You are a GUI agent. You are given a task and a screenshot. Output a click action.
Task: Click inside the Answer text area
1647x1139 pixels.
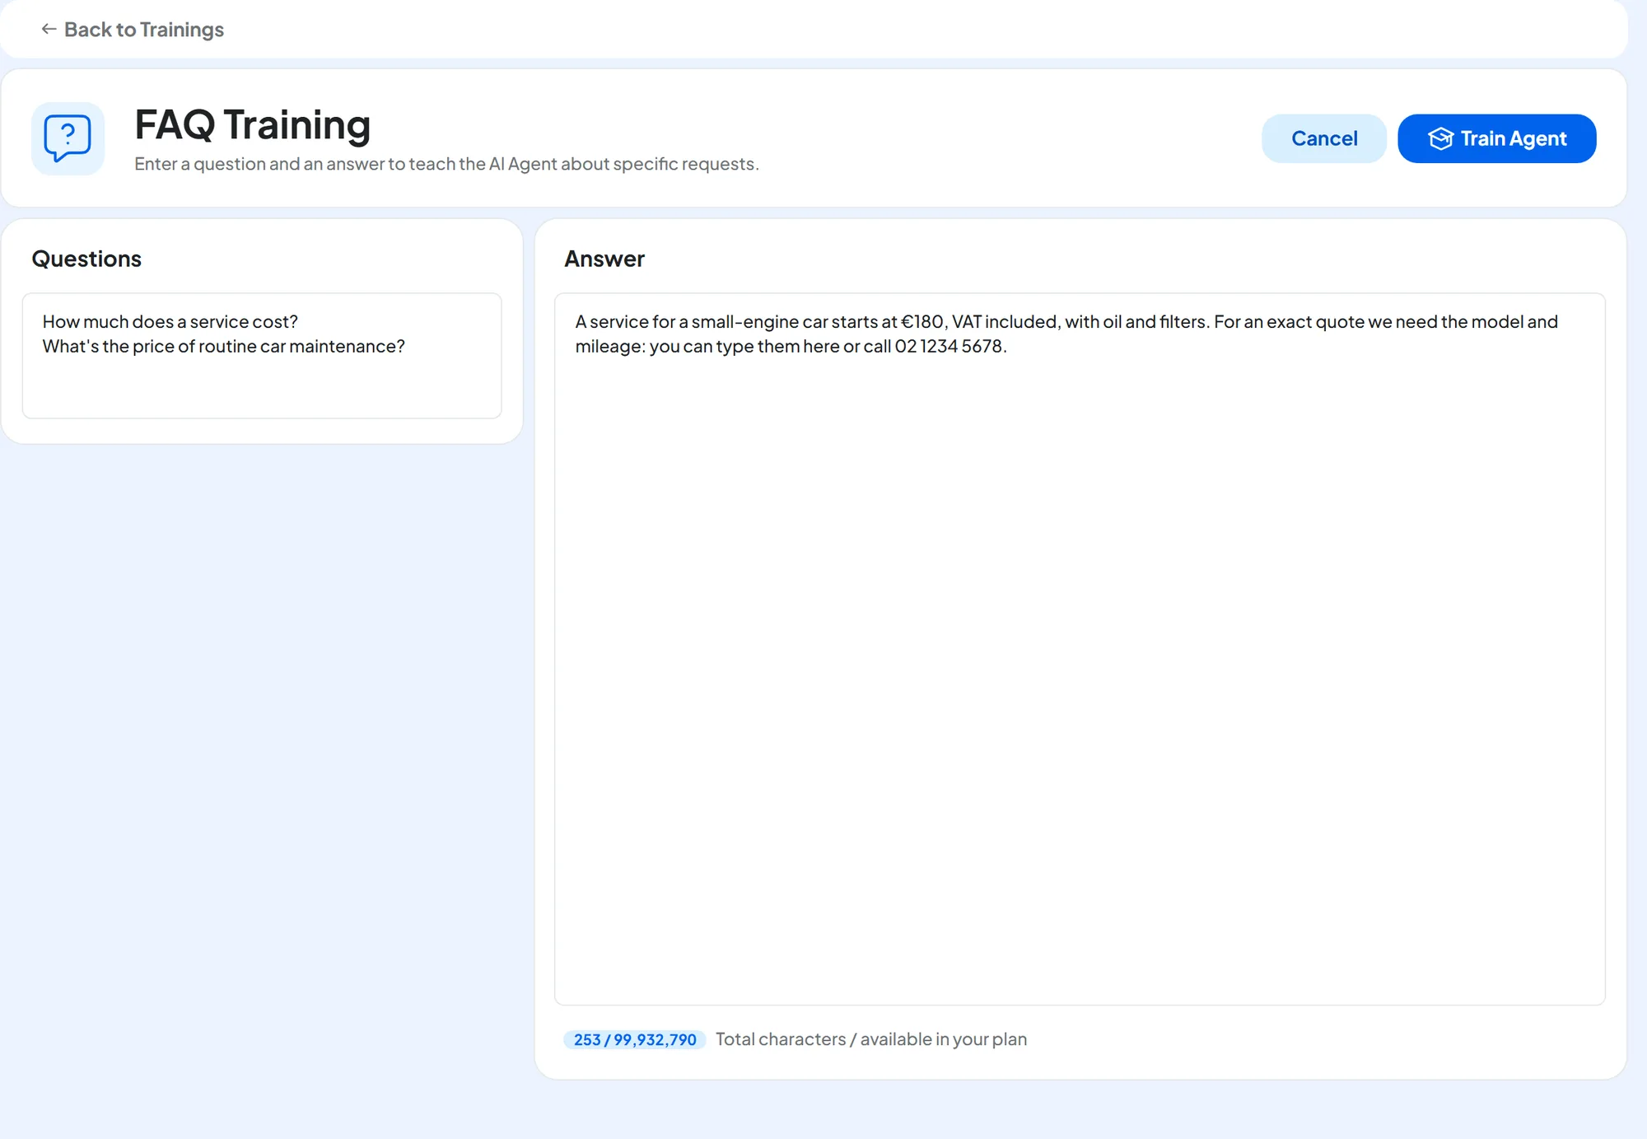[x=1080, y=649]
